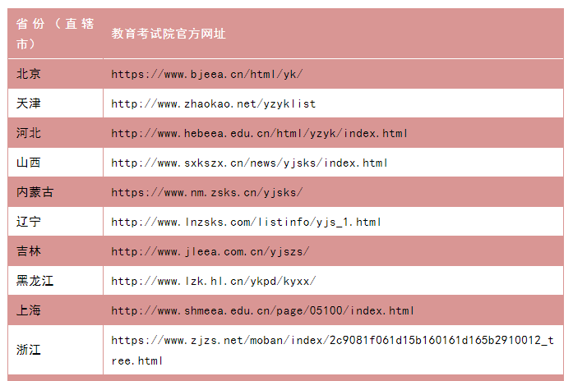The image size is (573, 381).
Task: Click the Hebei hebeea.edu.cn URL
Action: point(259,133)
